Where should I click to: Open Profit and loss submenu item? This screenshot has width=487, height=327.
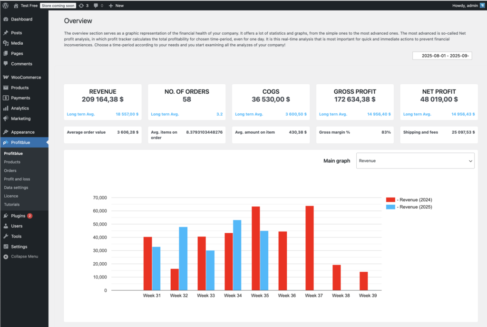17,179
